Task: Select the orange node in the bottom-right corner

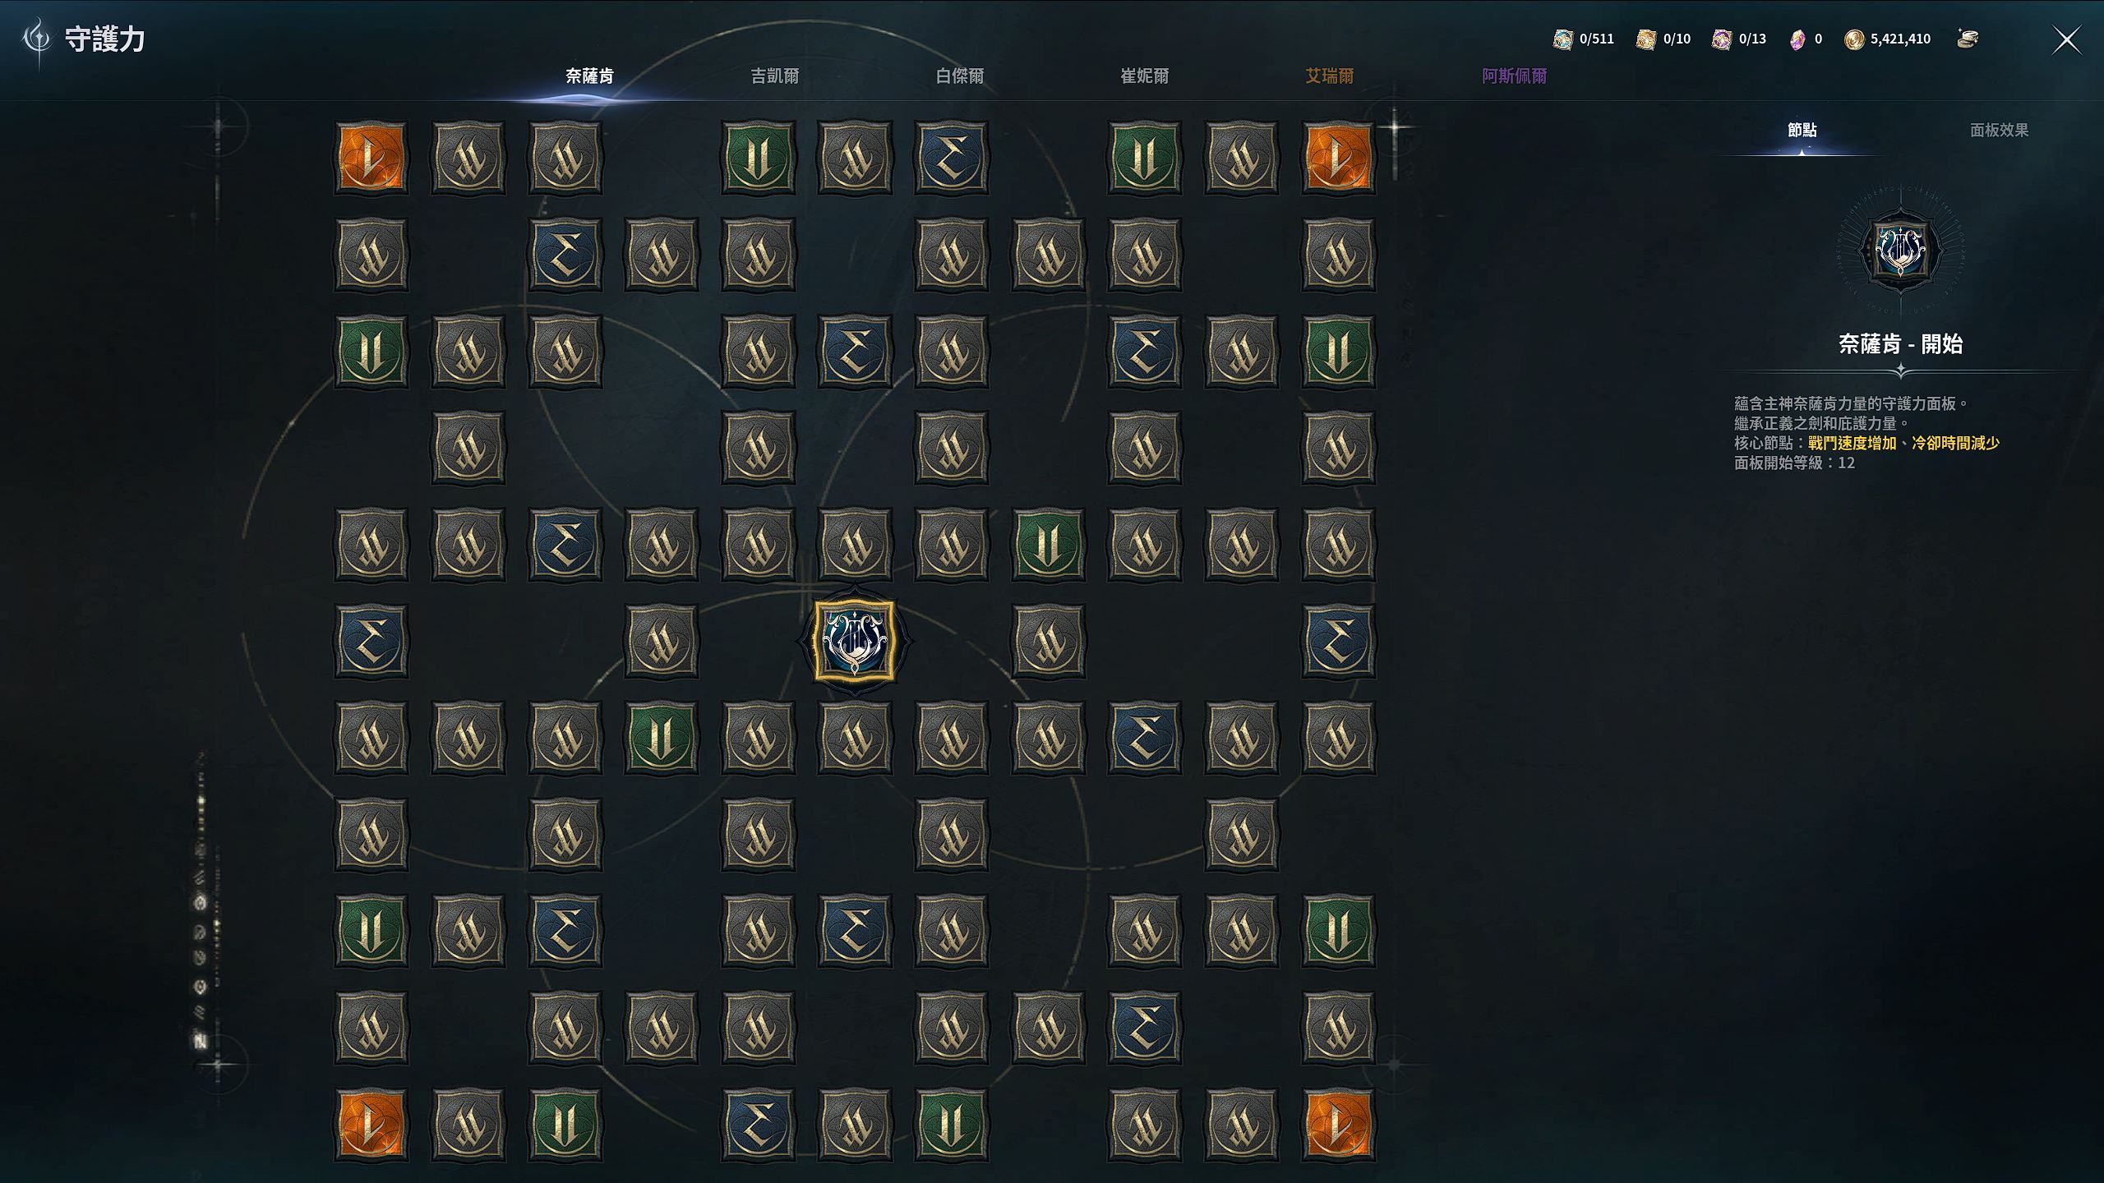Action: point(1338,1124)
